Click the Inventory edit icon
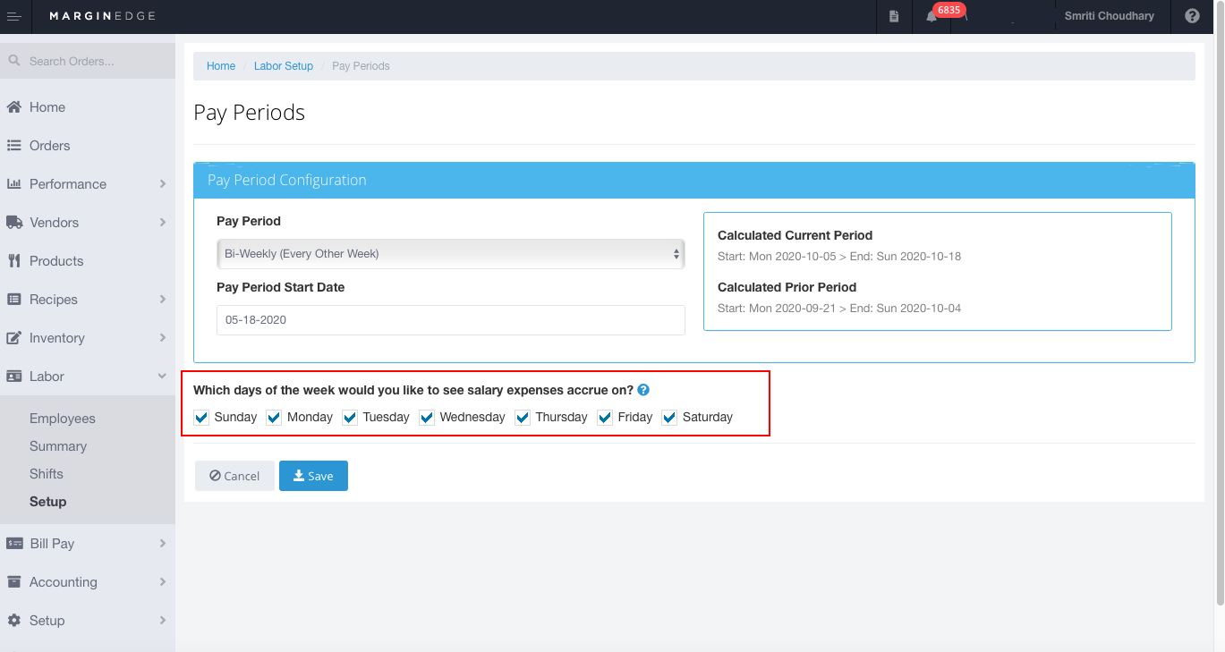Screen dimensions: 1225x652 pos(14,338)
